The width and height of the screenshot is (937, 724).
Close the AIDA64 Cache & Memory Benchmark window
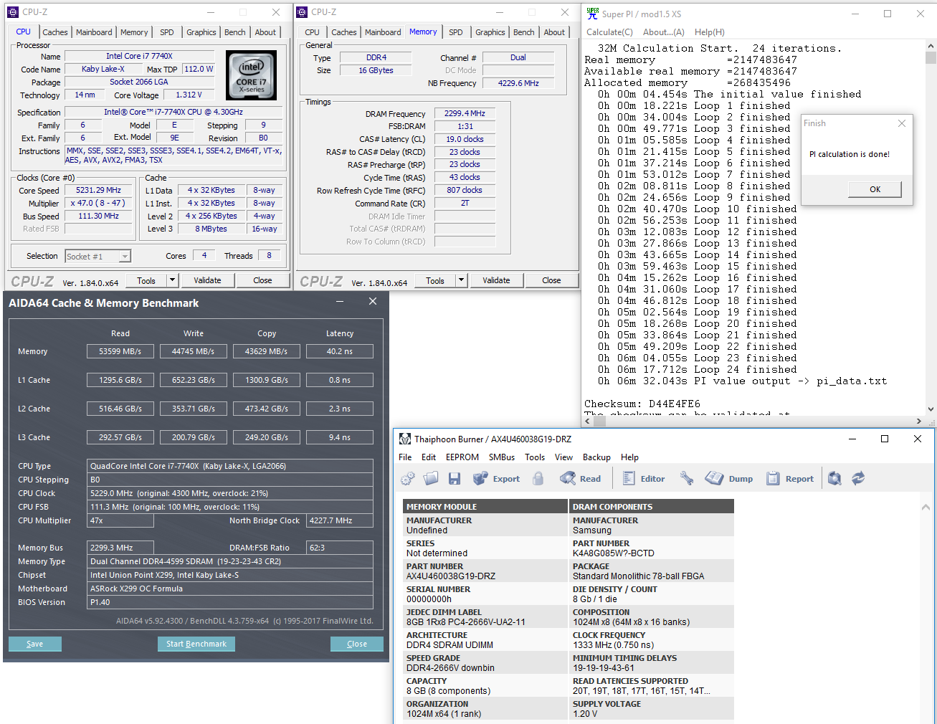click(373, 302)
